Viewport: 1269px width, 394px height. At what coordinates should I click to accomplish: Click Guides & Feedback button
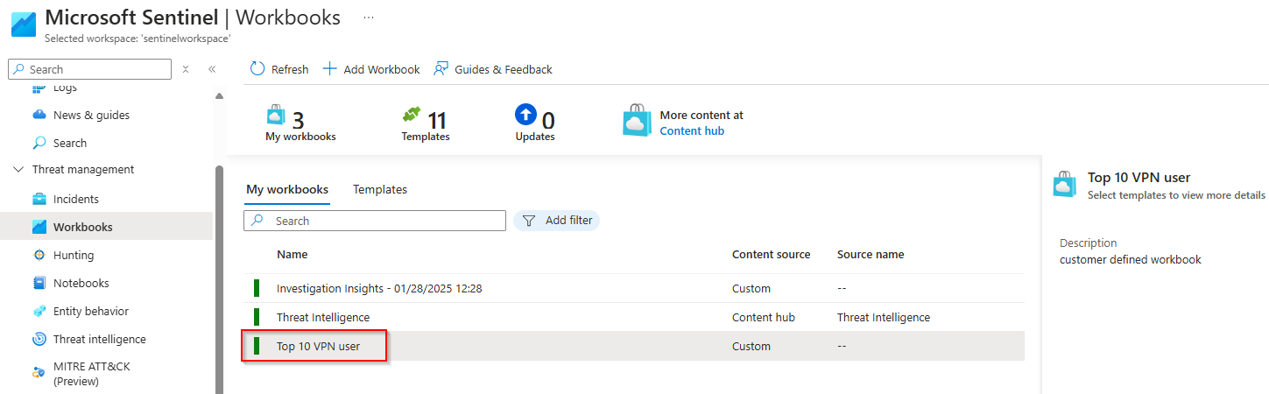tap(493, 69)
